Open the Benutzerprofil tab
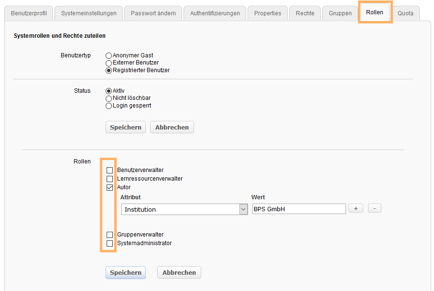The image size is (434, 291). pos(29,13)
